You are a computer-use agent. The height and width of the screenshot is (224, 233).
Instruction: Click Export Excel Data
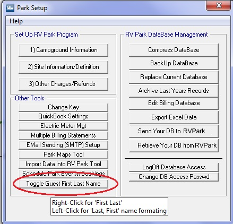pos(174,117)
